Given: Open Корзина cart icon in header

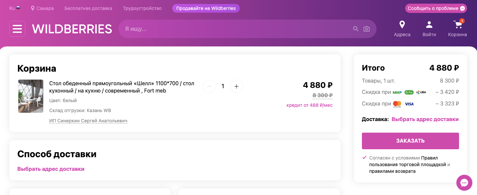Looking at the screenshot, I should point(457,29).
